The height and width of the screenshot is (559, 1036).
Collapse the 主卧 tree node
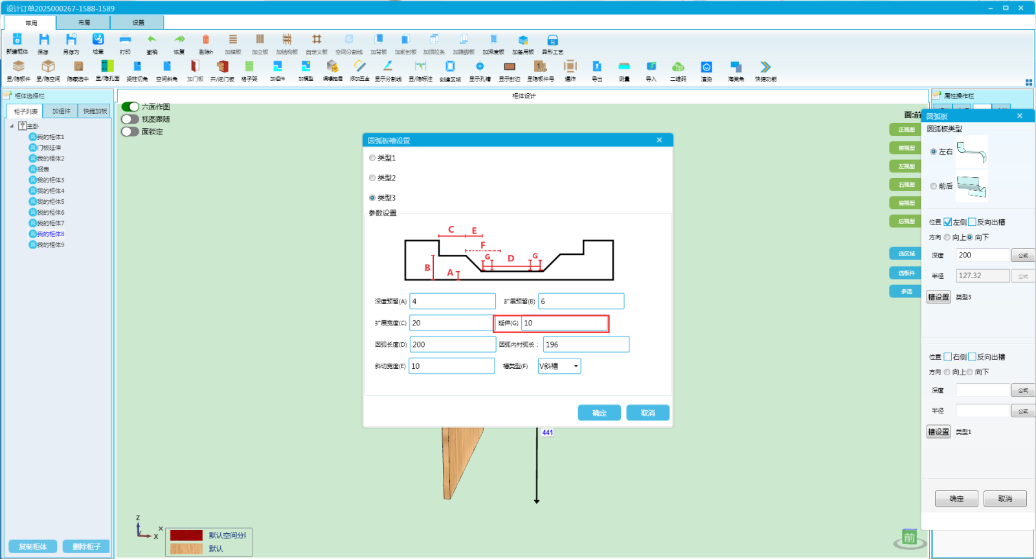pyautogui.click(x=12, y=126)
